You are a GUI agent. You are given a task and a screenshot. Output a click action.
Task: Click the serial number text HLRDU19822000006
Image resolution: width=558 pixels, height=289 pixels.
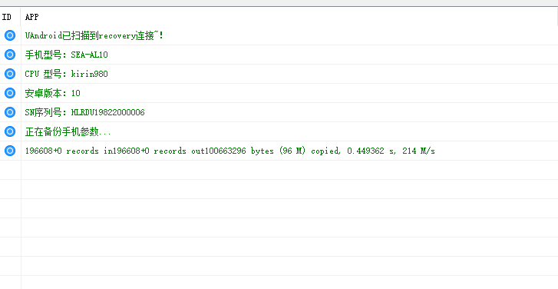pos(107,113)
